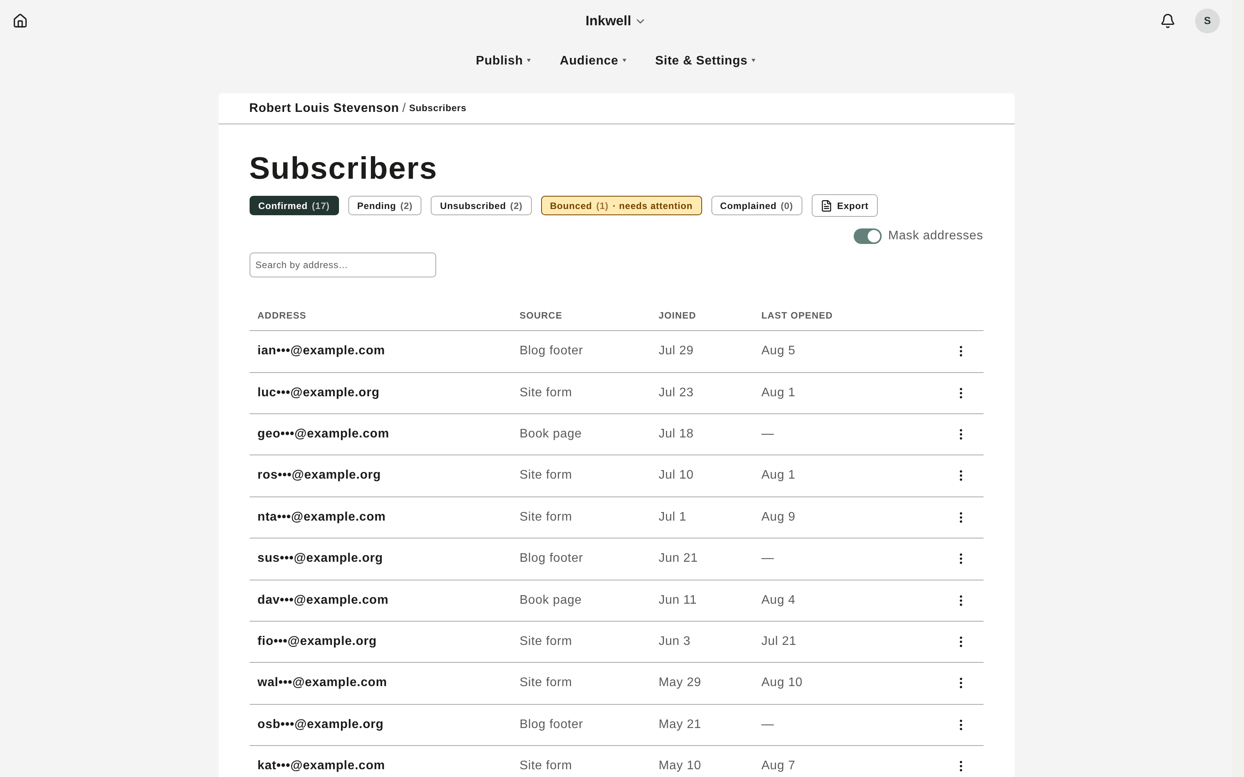Select the JOINED column header
This screenshot has height=777, width=1244.
click(x=677, y=315)
